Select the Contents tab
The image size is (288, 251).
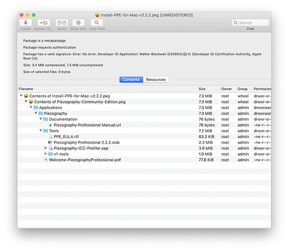pyautogui.click(x=131, y=80)
